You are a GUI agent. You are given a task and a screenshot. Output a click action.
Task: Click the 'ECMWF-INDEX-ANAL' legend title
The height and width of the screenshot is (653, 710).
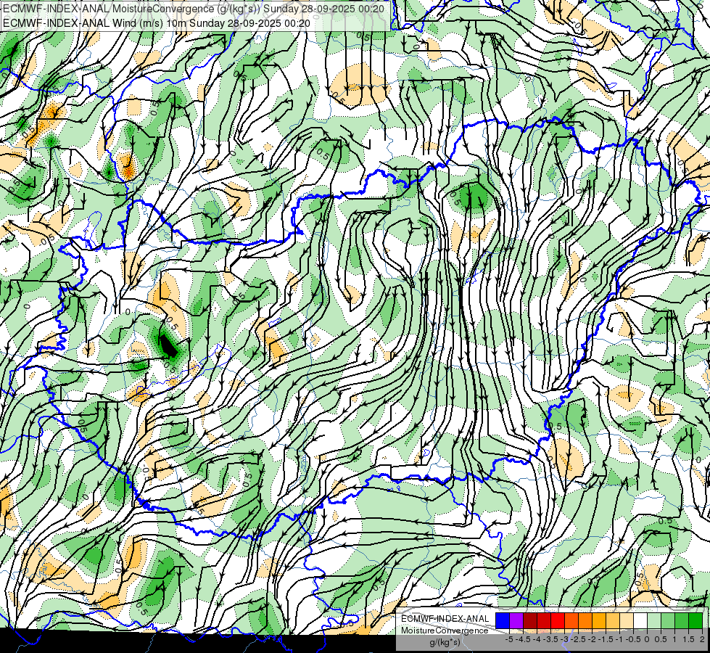pyautogui.click(x=445, y=619)
